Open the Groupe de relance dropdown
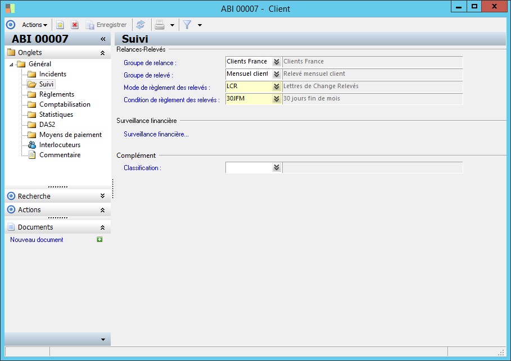 tap(276, 62)
